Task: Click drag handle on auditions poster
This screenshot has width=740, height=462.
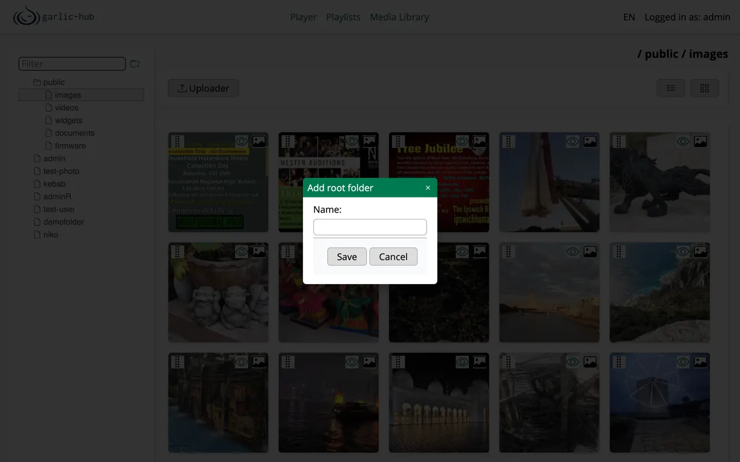Action: pos(288,141)
